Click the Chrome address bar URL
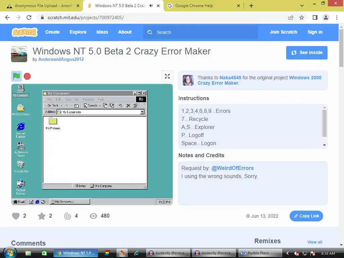 [86, 17]
